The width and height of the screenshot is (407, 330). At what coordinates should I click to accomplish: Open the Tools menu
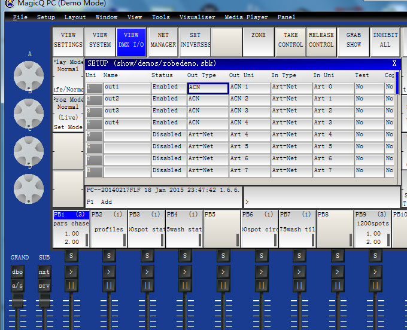[x=160, y=17]
